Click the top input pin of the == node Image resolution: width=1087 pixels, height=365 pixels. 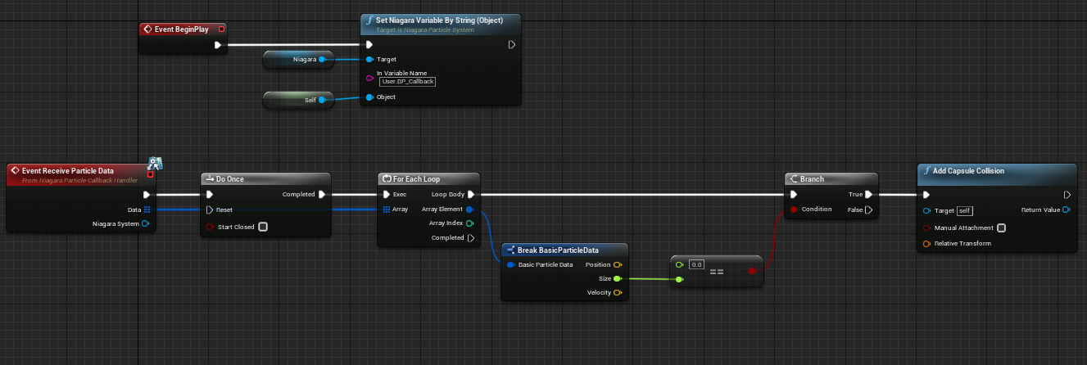point(679,264)
